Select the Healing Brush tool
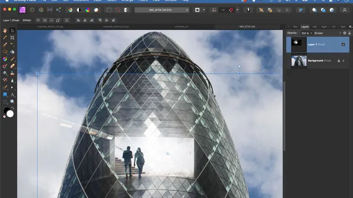This screenshot has height=198, width=353. pyautogui.click(x=5, y=80)
